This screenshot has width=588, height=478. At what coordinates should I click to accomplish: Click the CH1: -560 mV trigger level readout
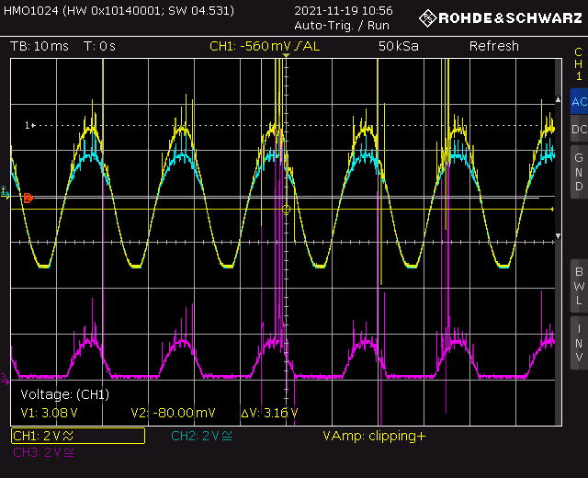[265, 46]
